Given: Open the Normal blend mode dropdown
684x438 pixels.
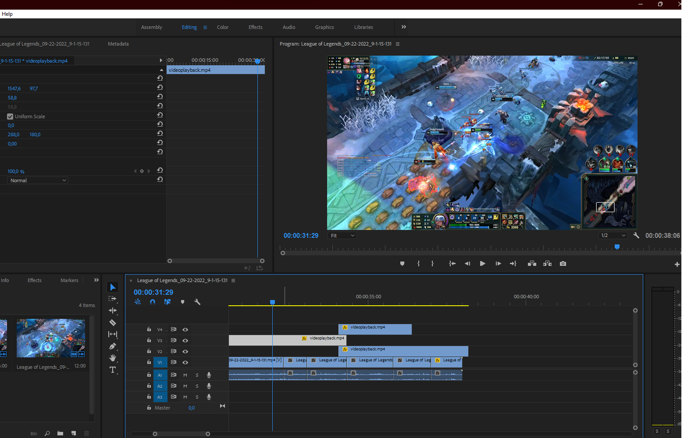Looking at the screenshot, I should coord(38,180).
